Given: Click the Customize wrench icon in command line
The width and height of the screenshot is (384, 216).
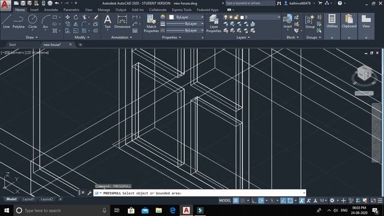Looking at the screenshot, I should pos(89,193).
